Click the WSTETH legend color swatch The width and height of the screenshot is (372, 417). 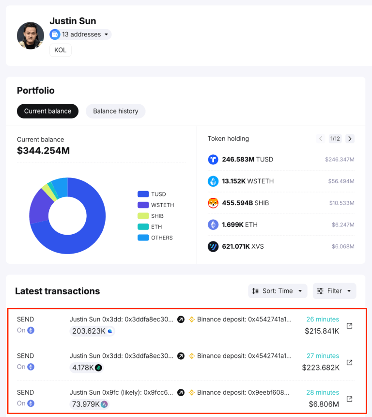tap(143, 205)
